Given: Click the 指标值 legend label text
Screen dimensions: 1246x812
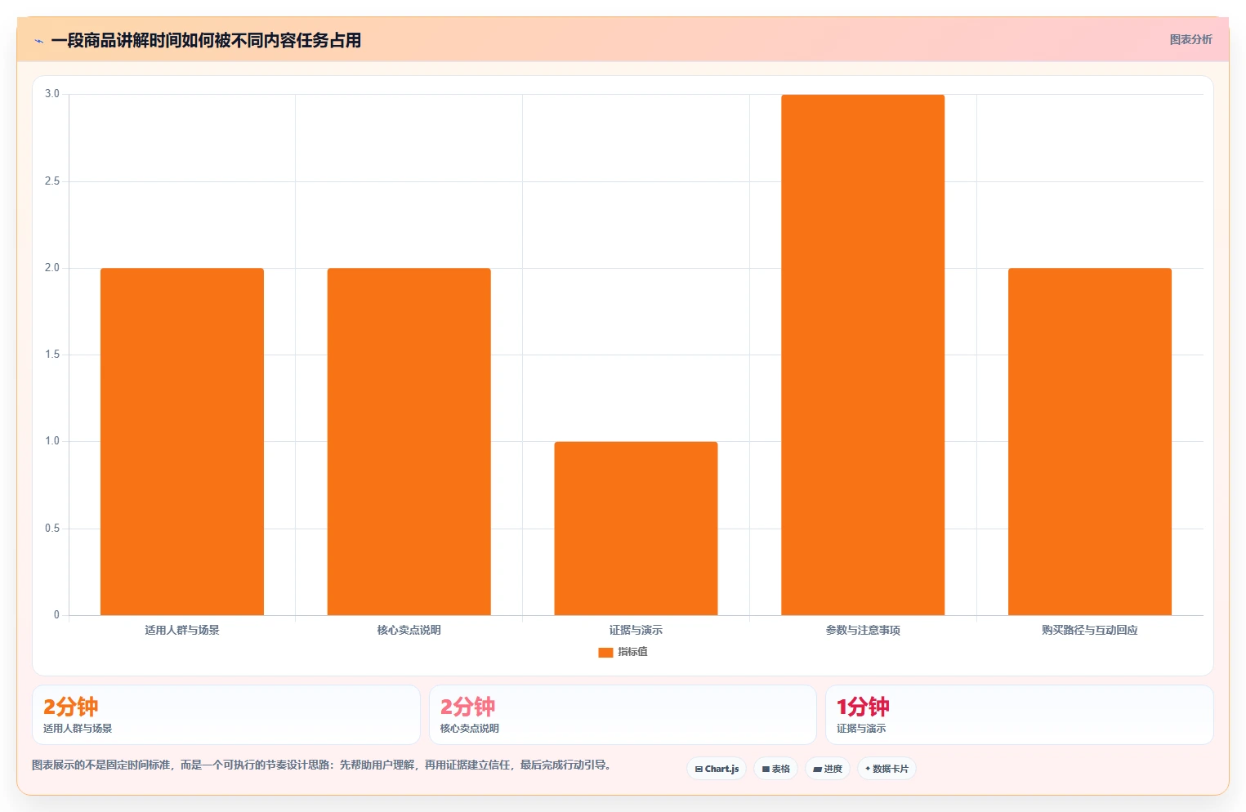Looking at the screenshot, I should (632, 652).
